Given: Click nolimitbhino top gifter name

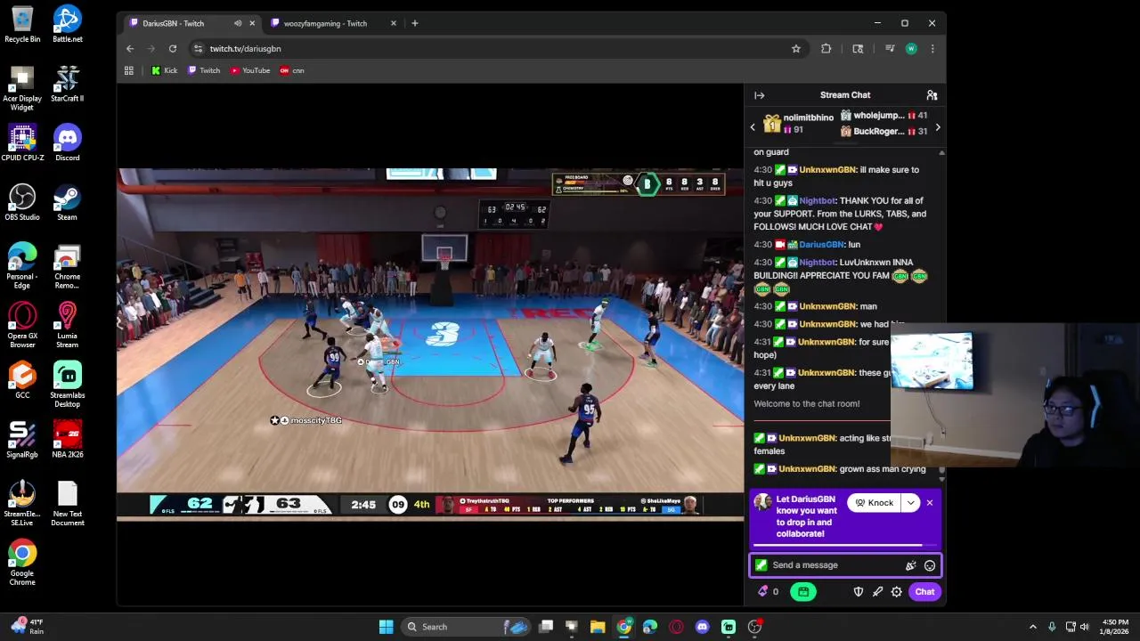Looking at the screenshot, I should (x=808, y=118).
